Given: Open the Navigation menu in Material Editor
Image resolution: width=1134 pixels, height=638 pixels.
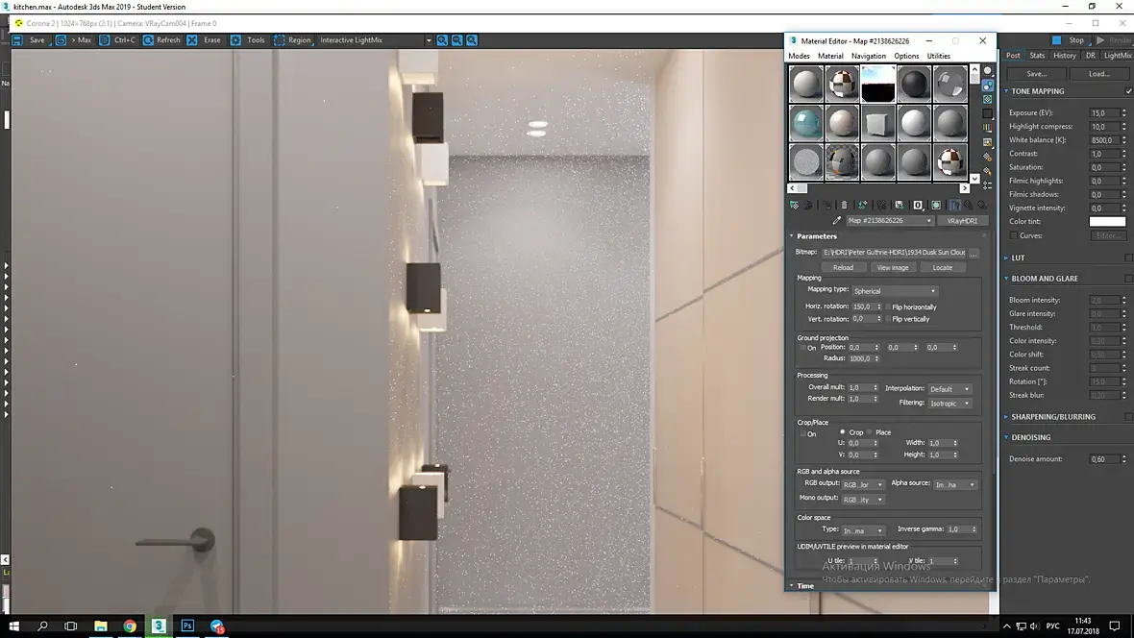Looking at the screenshot, I should click(868, 56).
